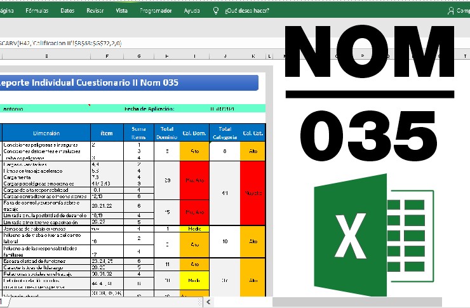Image resolution: width=470 pixels, height=308 pixels.
Task: Click the 'Dimensión' table header
Action: [x=46, y=133]
